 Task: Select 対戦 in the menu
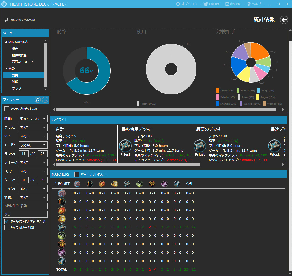pos(15,82)
